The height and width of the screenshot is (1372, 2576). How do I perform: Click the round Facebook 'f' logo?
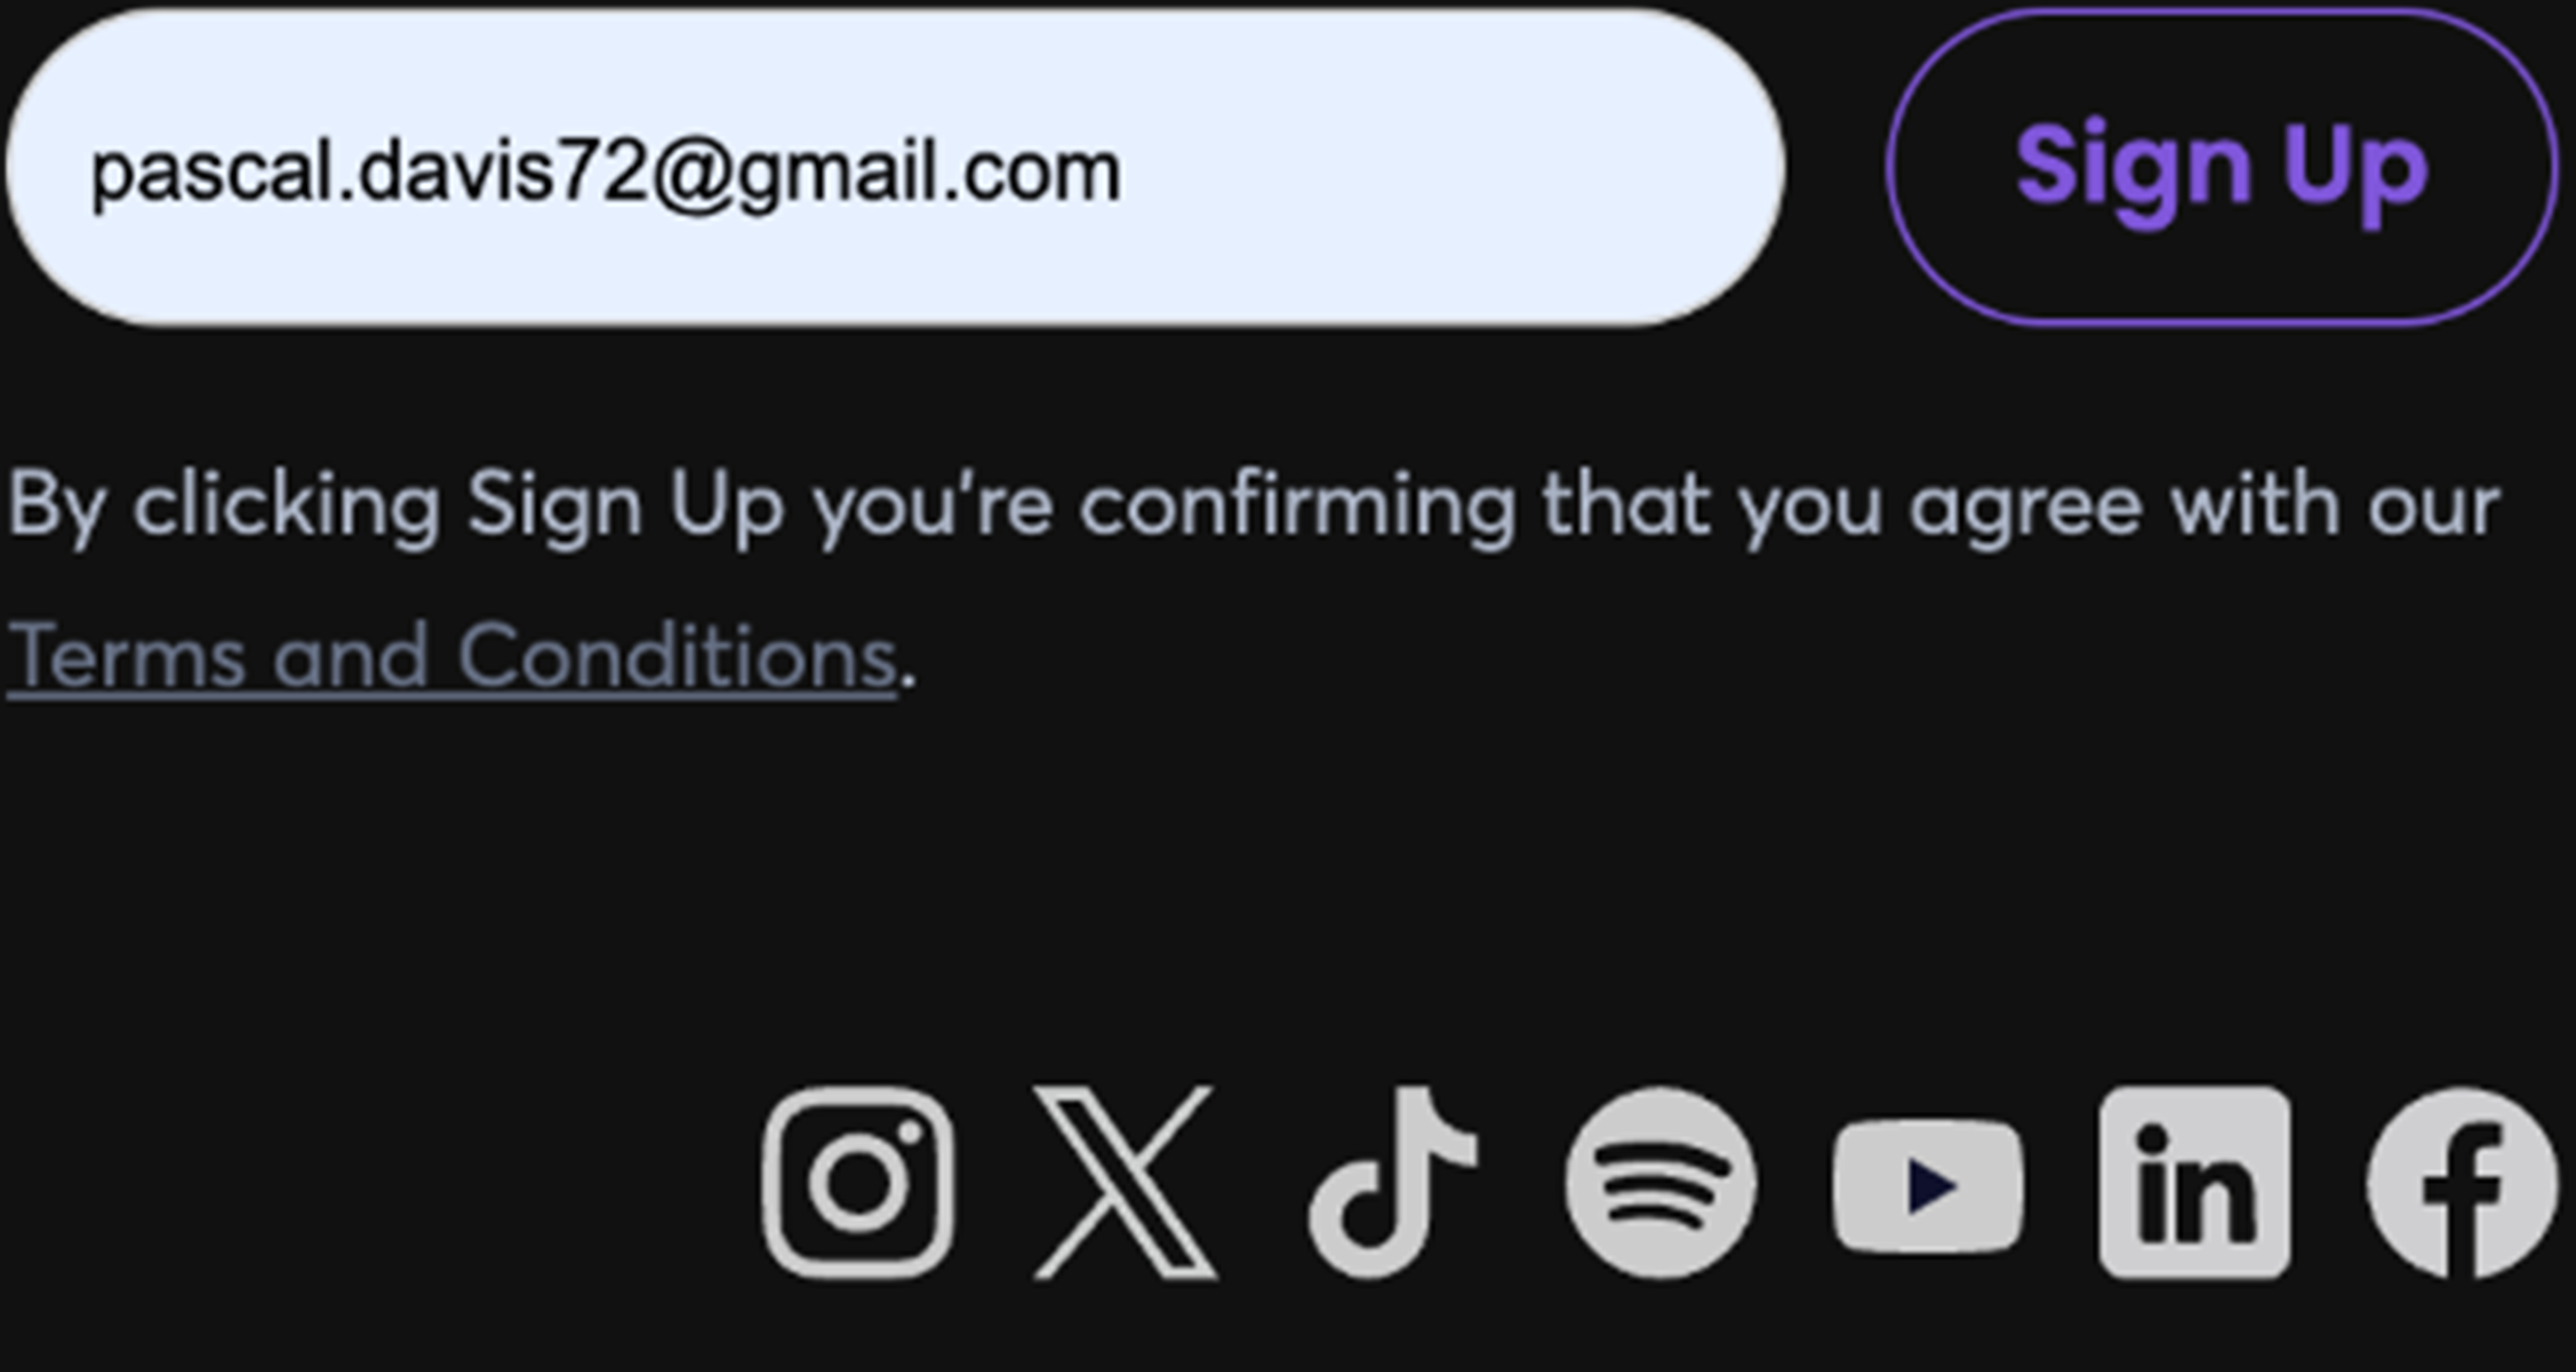tap(2460, 1182)
